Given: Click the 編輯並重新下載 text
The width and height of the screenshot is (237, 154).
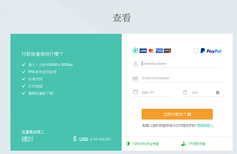Looking at the screenshot, I should 41,94.
